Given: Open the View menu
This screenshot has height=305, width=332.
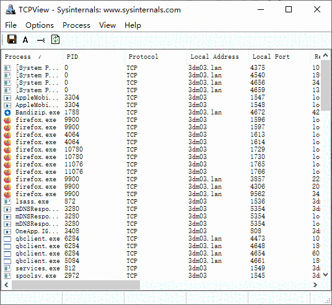Looking at the screenshot, I should (x=107, y=25).
